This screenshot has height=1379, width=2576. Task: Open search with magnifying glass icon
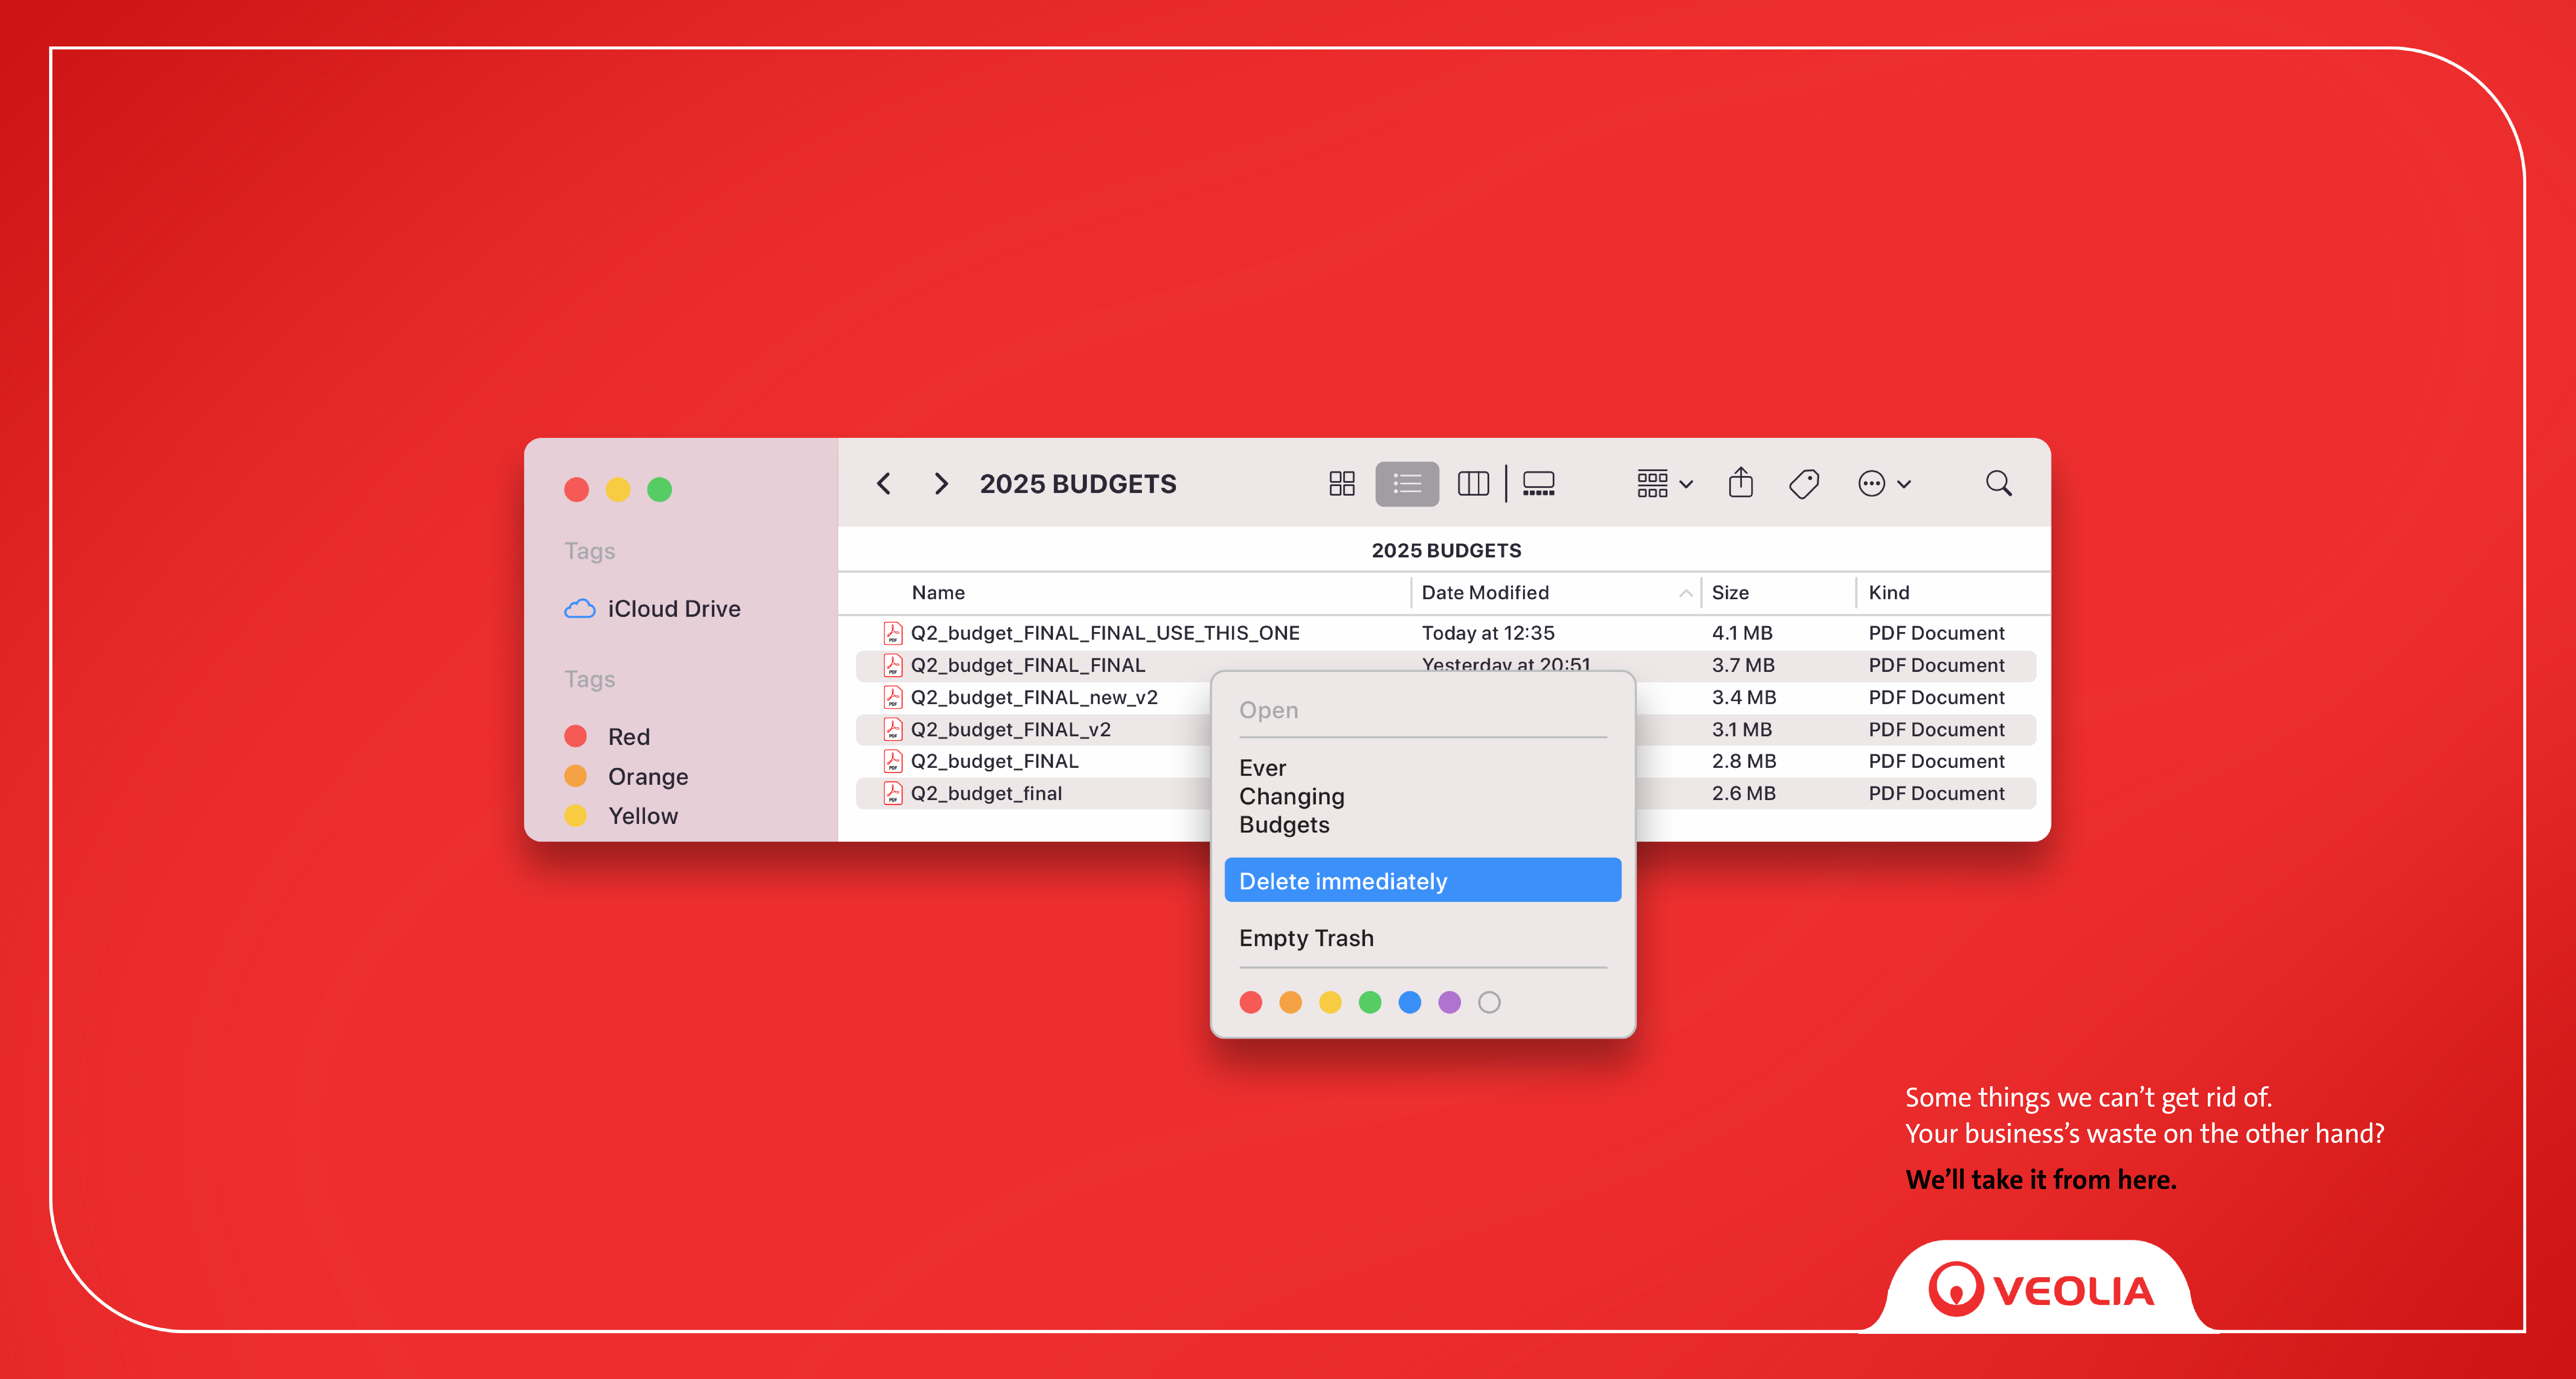pyautogui.click(x=1998, y=484)
